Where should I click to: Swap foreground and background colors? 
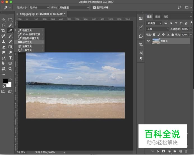pos(10,79)
